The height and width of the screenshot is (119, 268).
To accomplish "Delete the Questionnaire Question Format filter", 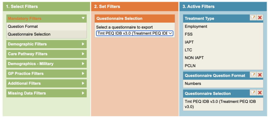I will pos(260,75).
